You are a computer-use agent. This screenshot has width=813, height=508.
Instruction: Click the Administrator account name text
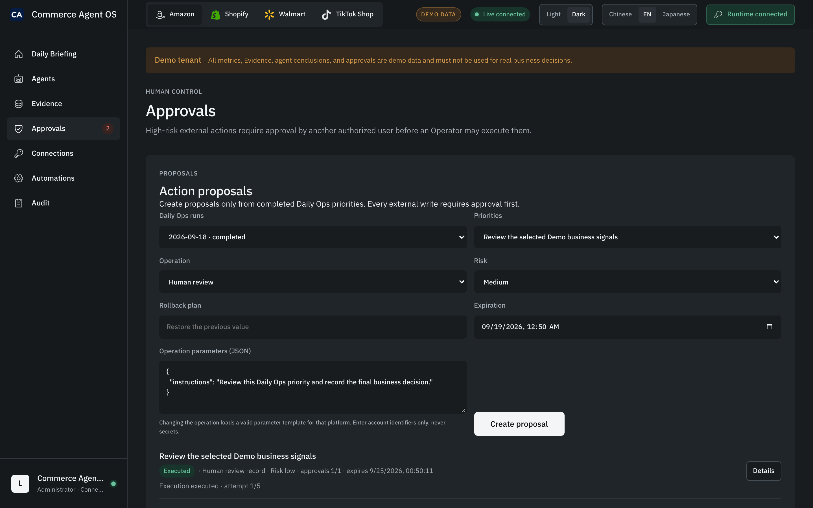click(70, 478)
